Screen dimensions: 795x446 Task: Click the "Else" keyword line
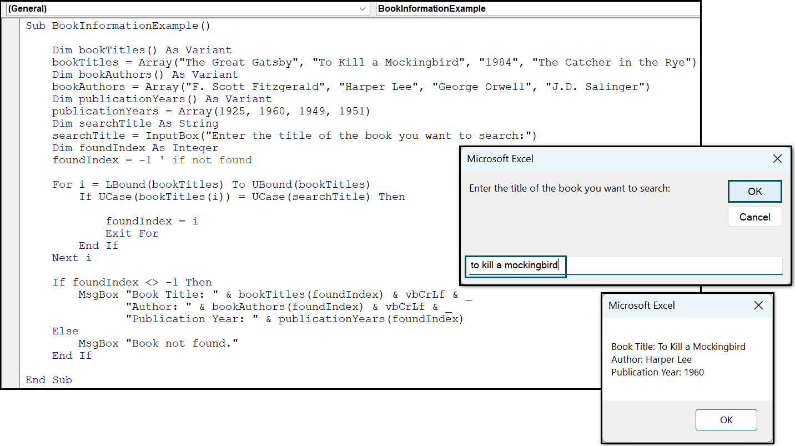(x=66, y=331)
